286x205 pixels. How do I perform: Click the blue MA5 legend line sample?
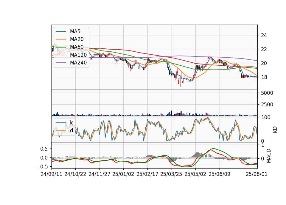(x=61, y=32)
